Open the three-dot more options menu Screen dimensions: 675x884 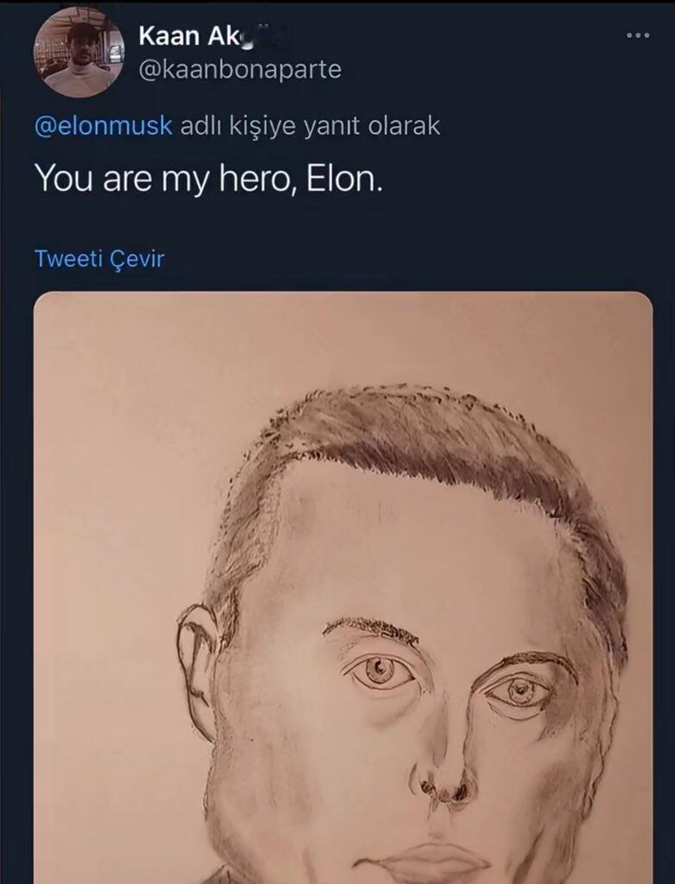[638, 35]
